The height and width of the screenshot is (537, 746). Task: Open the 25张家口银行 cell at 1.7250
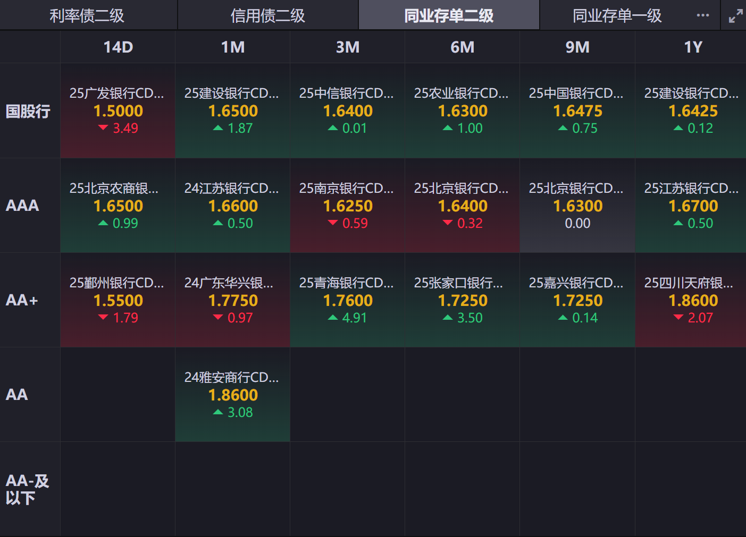(463, 300)
